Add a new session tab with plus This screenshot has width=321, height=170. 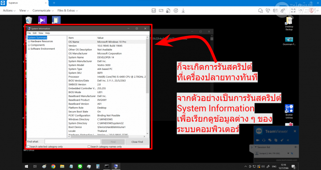[x=54, y=3]
